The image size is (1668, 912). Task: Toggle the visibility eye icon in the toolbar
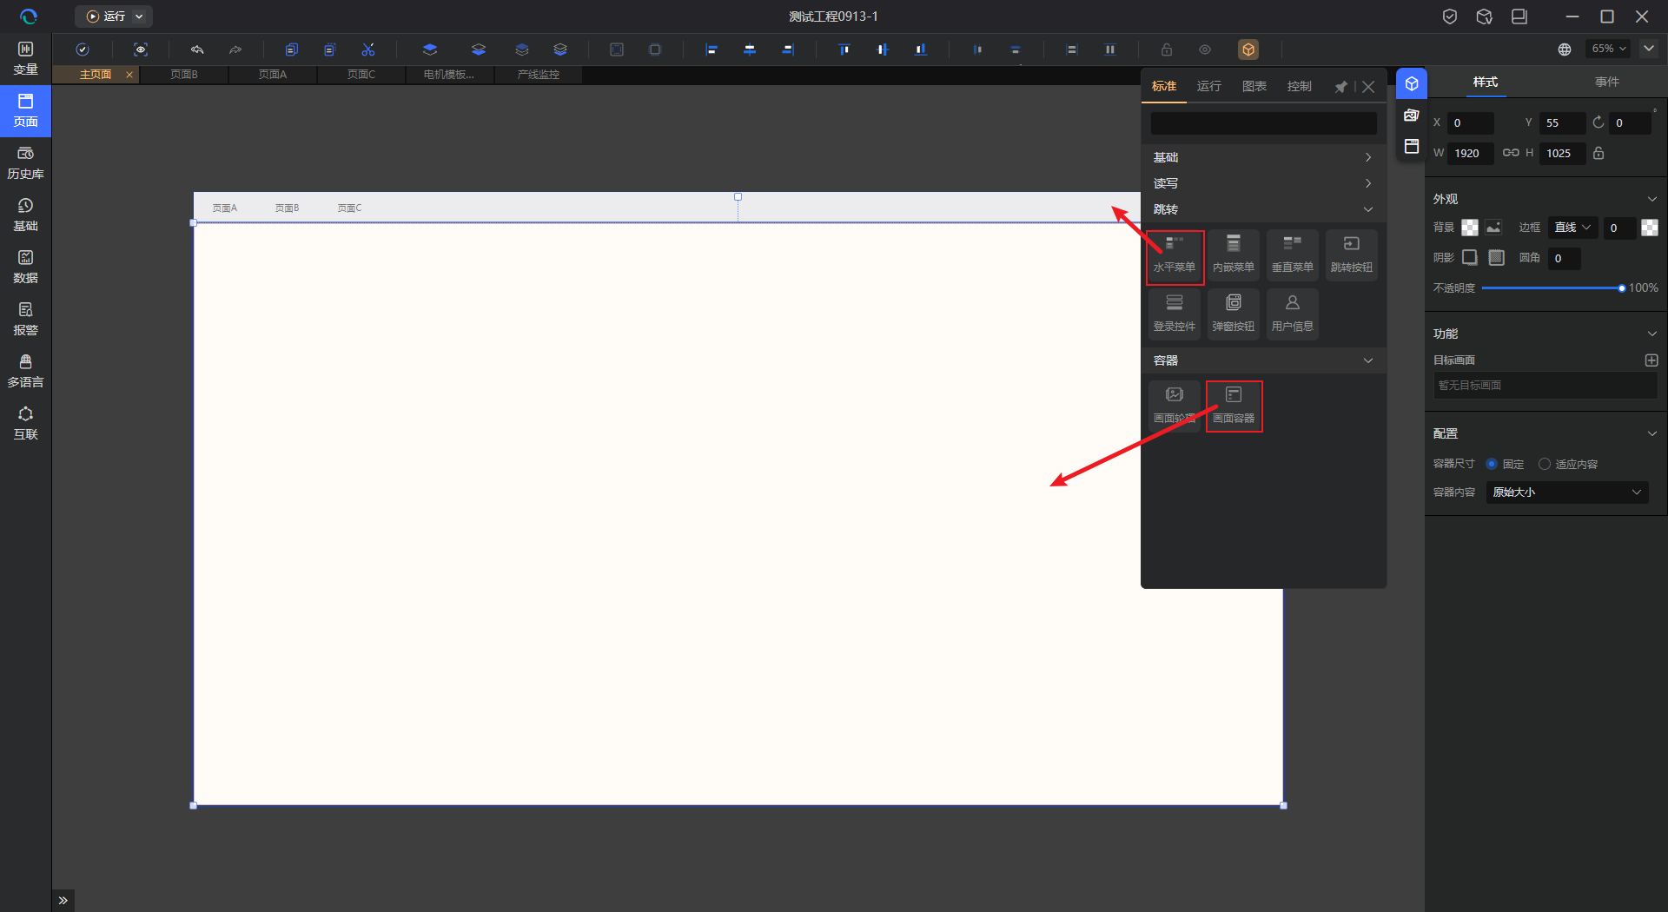(1205, 50)
